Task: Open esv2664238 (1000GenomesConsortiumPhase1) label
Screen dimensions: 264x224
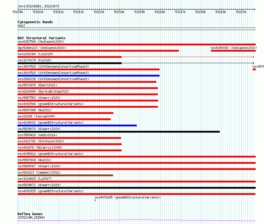Action: pyautogui.click(x=53, y=79)
